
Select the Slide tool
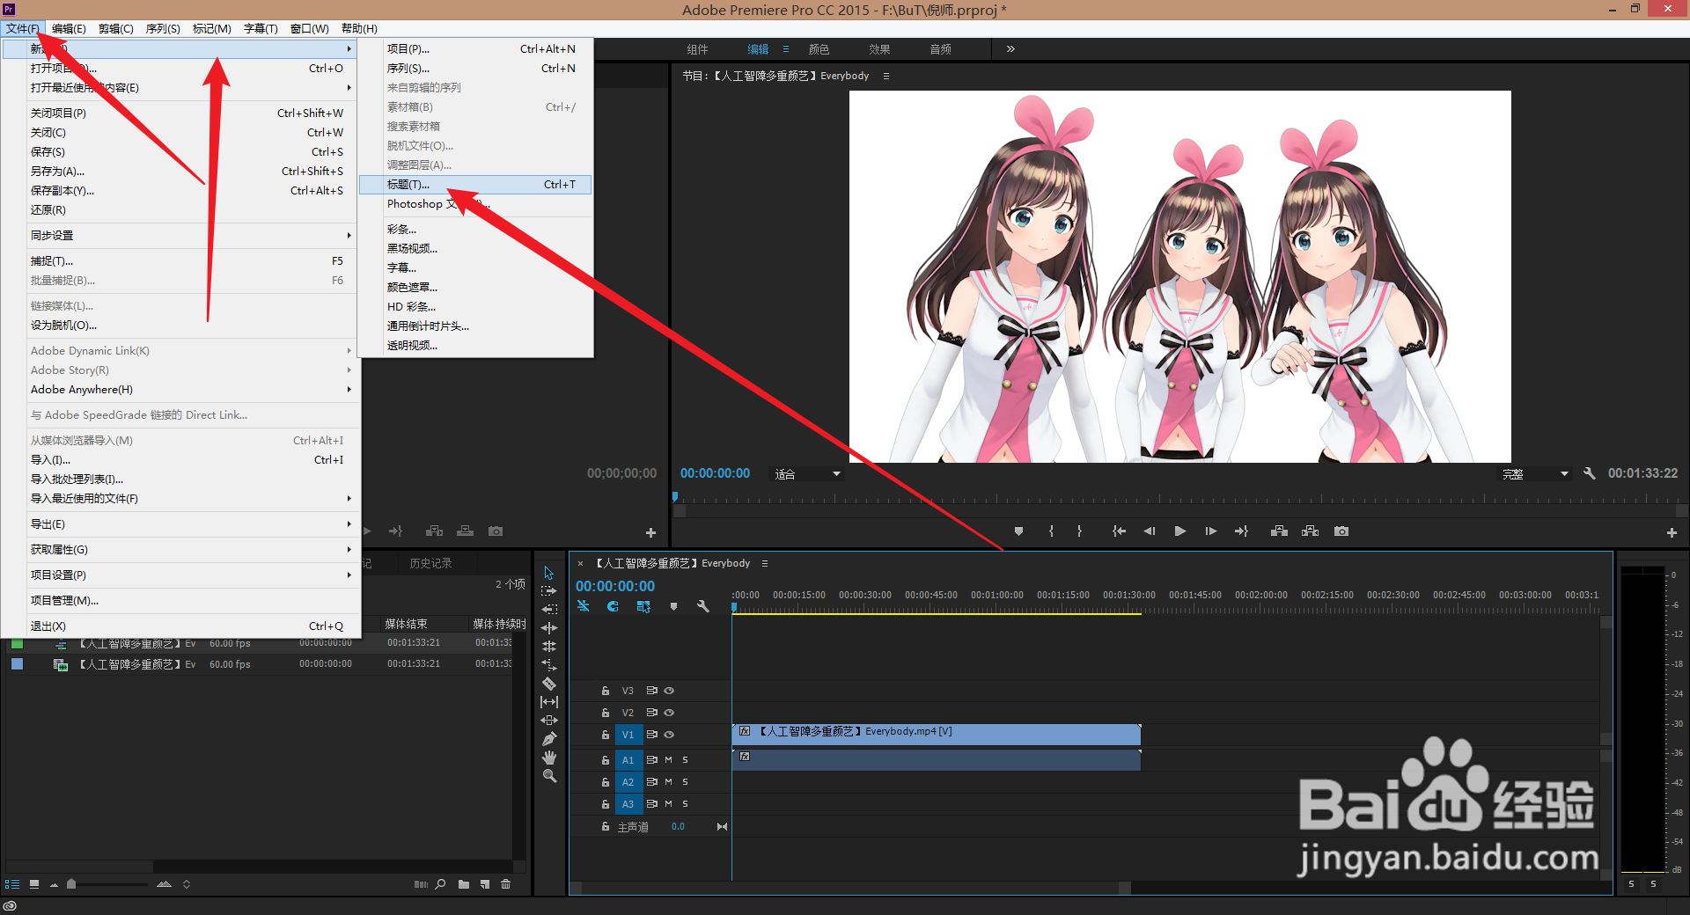(549, 720)
